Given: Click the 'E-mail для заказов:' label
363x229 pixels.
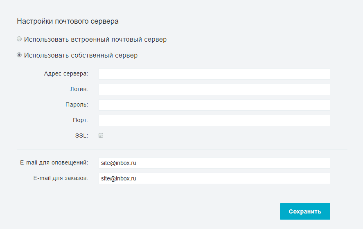Looking at the screenshot, I should point(61,178).
